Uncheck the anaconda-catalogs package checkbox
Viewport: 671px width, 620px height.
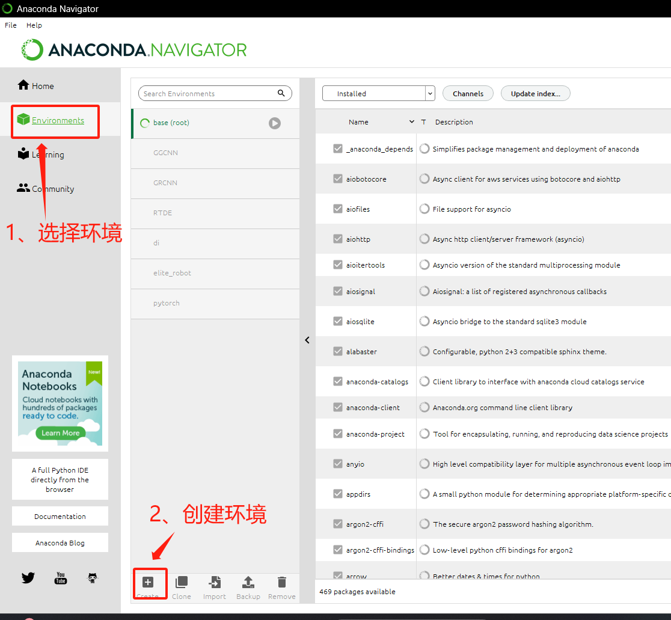click(338, 381)
